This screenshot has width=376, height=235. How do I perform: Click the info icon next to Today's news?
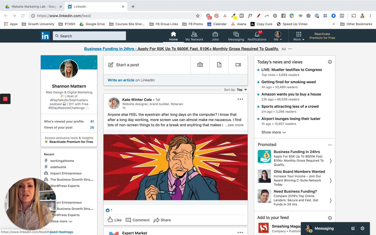click(330, 62)
